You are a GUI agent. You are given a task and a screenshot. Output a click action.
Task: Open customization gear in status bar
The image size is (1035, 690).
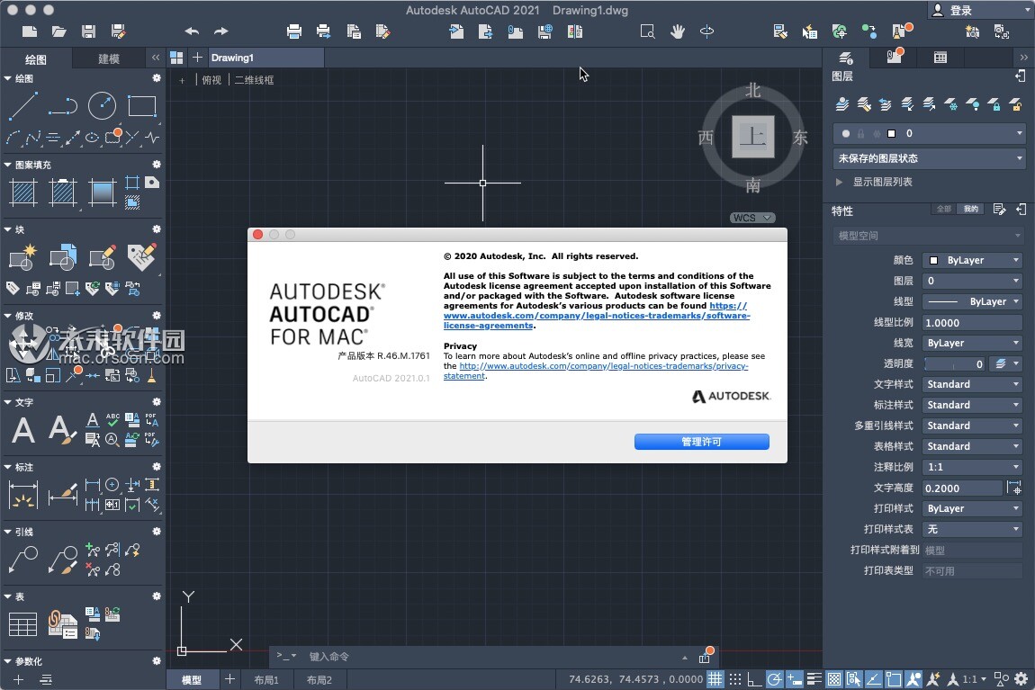(1021, 679)
